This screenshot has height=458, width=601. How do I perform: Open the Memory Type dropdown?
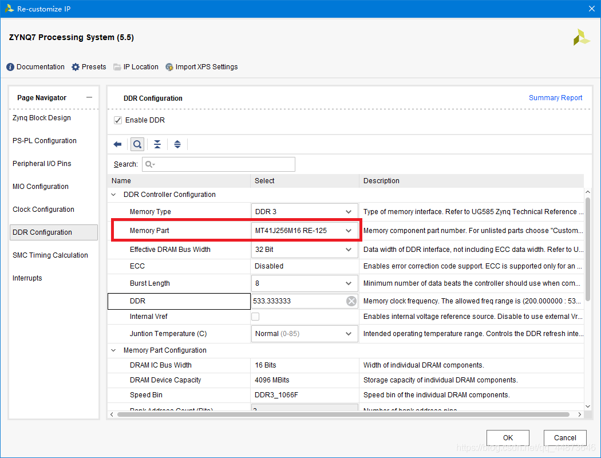[x=305, y=212]
